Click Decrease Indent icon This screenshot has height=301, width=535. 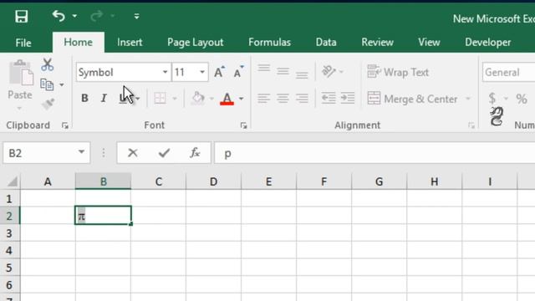point(329,99)
